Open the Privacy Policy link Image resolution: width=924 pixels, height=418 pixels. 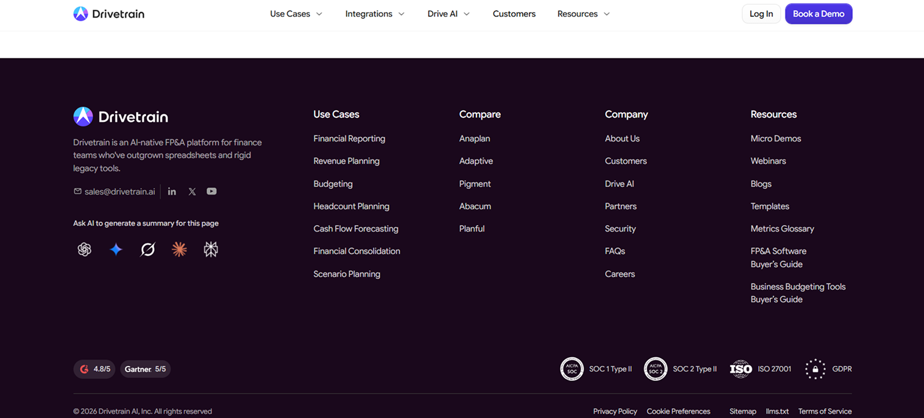click(615, 411)
